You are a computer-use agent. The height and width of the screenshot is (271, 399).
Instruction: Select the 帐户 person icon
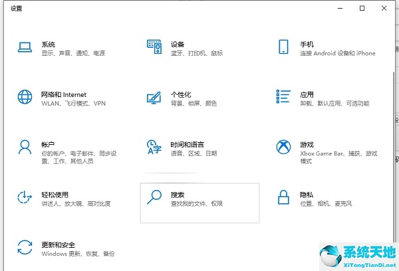[x=25, y=147]
